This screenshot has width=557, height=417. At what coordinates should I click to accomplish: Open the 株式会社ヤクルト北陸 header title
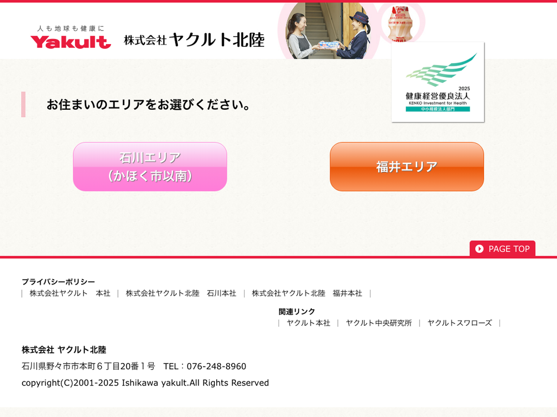tap(194, 40)
